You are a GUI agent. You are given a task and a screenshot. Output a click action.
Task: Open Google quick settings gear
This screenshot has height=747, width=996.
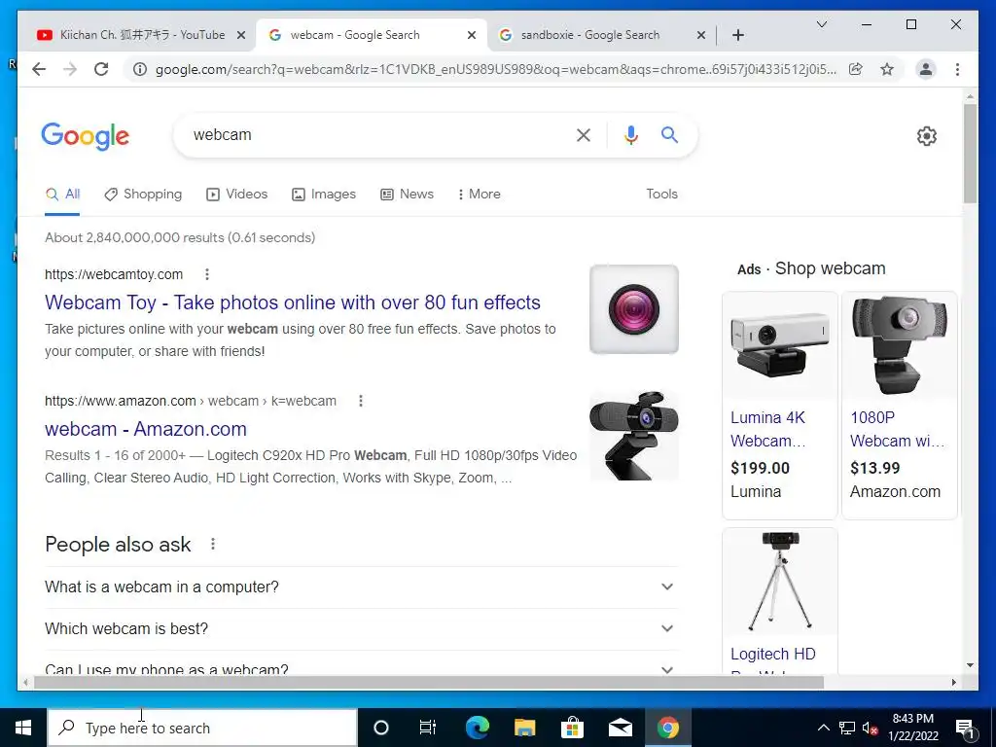tap(927, 136)
